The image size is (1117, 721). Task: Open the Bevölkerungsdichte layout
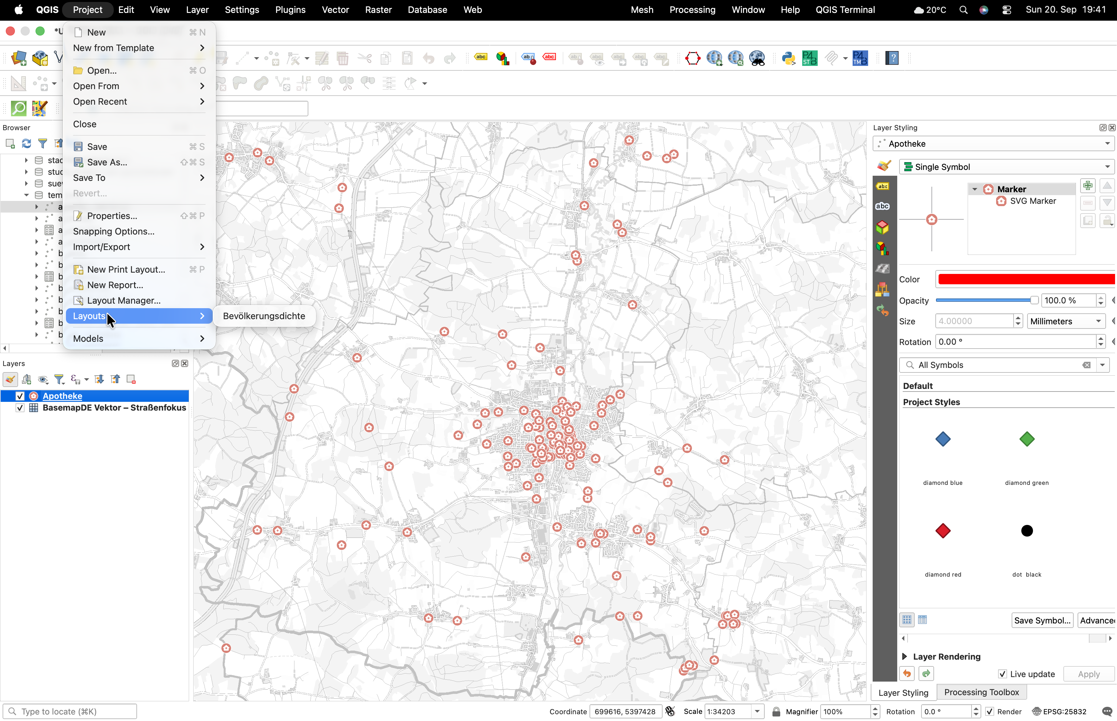(264, 316)
